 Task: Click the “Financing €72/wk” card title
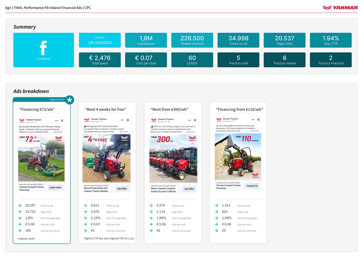tap(37, 110)
